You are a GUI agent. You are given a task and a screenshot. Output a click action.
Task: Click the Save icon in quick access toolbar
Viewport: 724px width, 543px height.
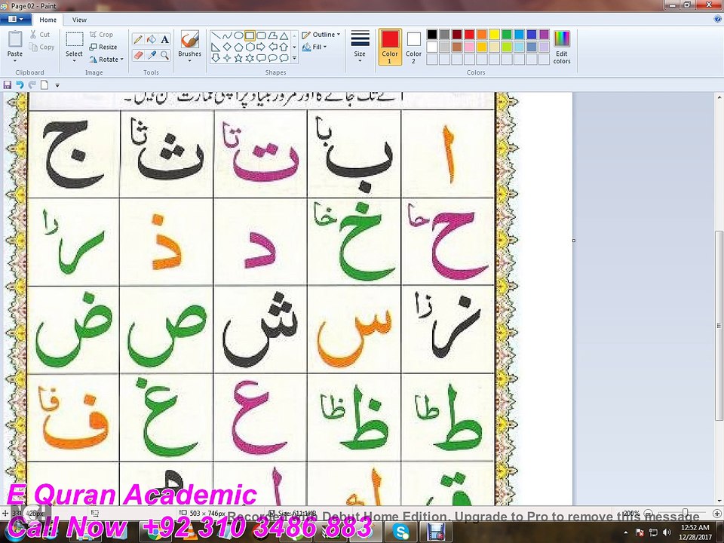[8, 85]
